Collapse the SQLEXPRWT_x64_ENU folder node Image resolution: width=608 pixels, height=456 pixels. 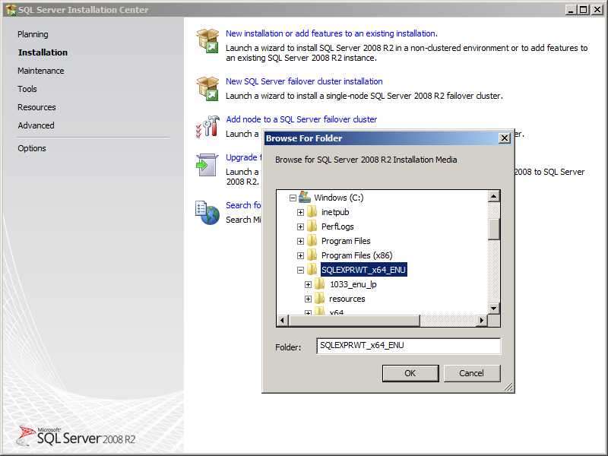tap(300, 270)
